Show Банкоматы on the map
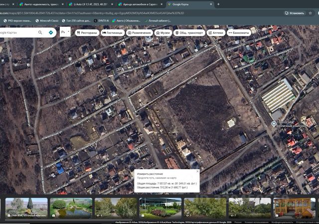 pyautogui.click(x=238, y=32)
